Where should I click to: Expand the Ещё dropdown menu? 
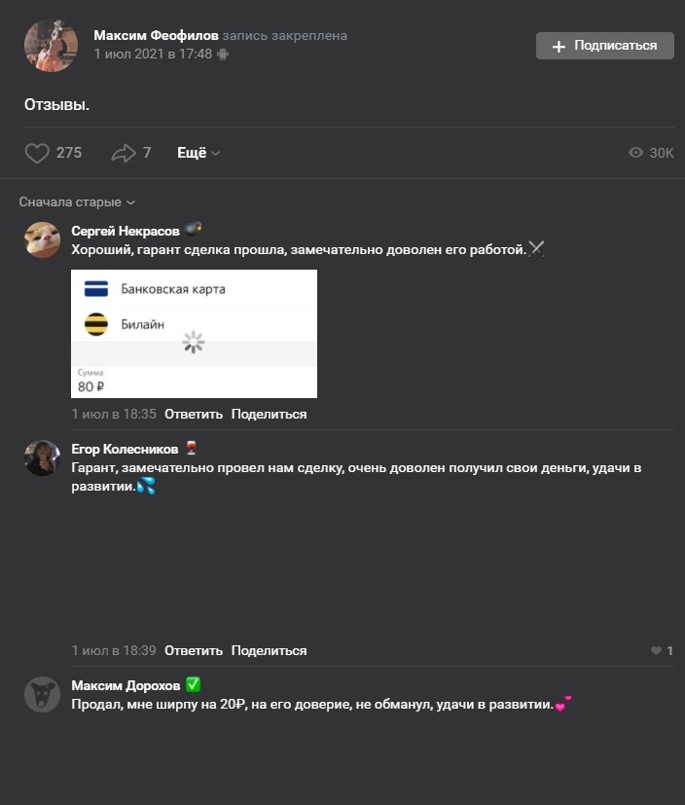click(198, 153)
